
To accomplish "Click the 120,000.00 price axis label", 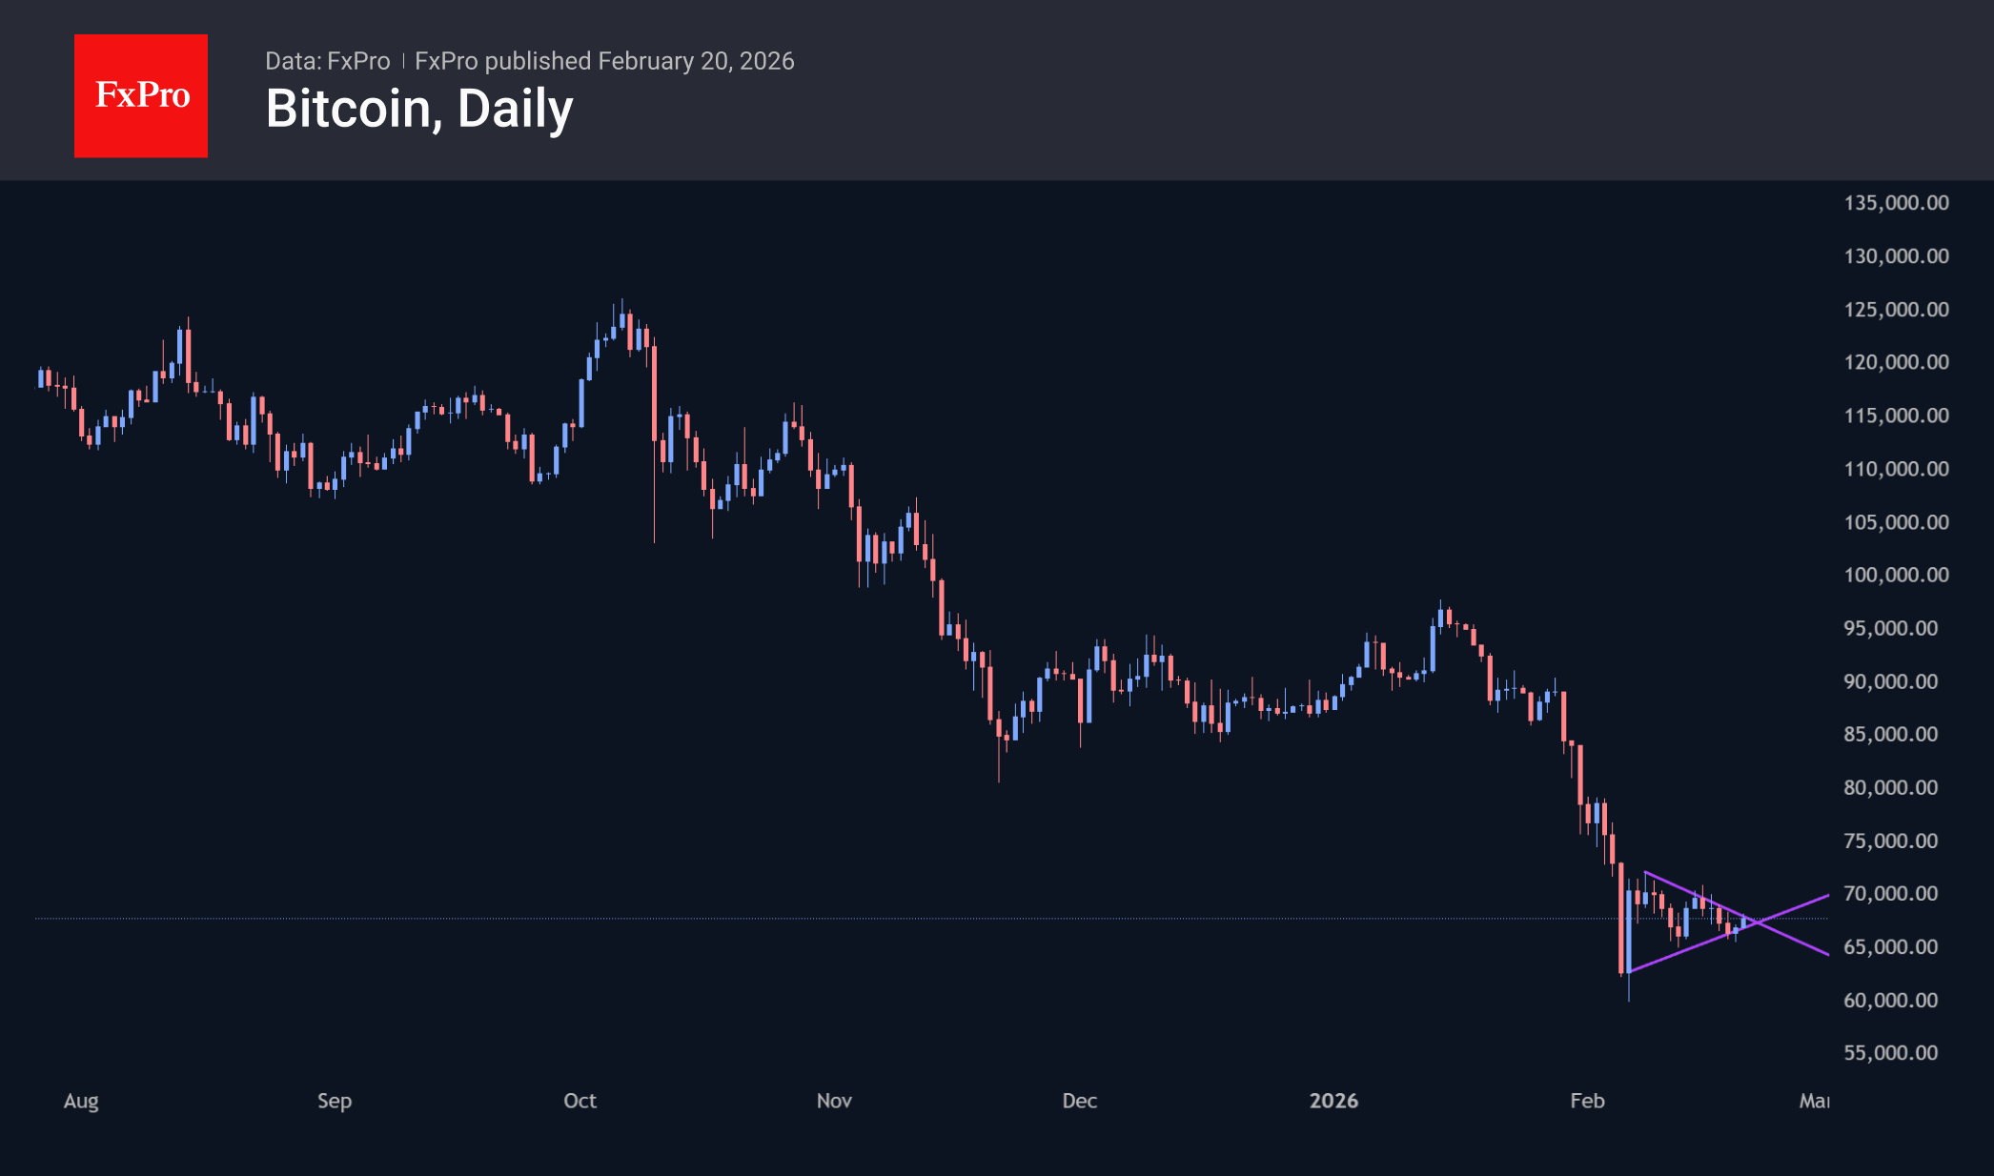I will pos(1896,362).
